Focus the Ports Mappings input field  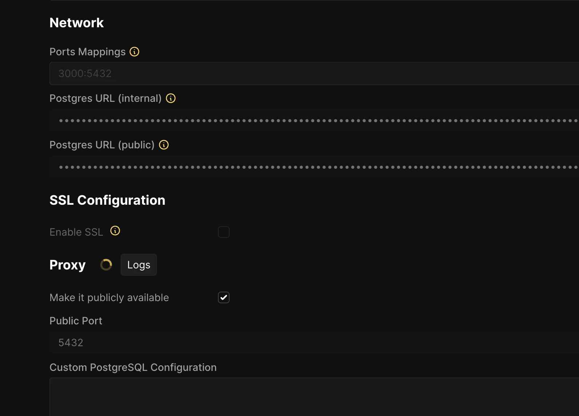click(x=312, y=73)
